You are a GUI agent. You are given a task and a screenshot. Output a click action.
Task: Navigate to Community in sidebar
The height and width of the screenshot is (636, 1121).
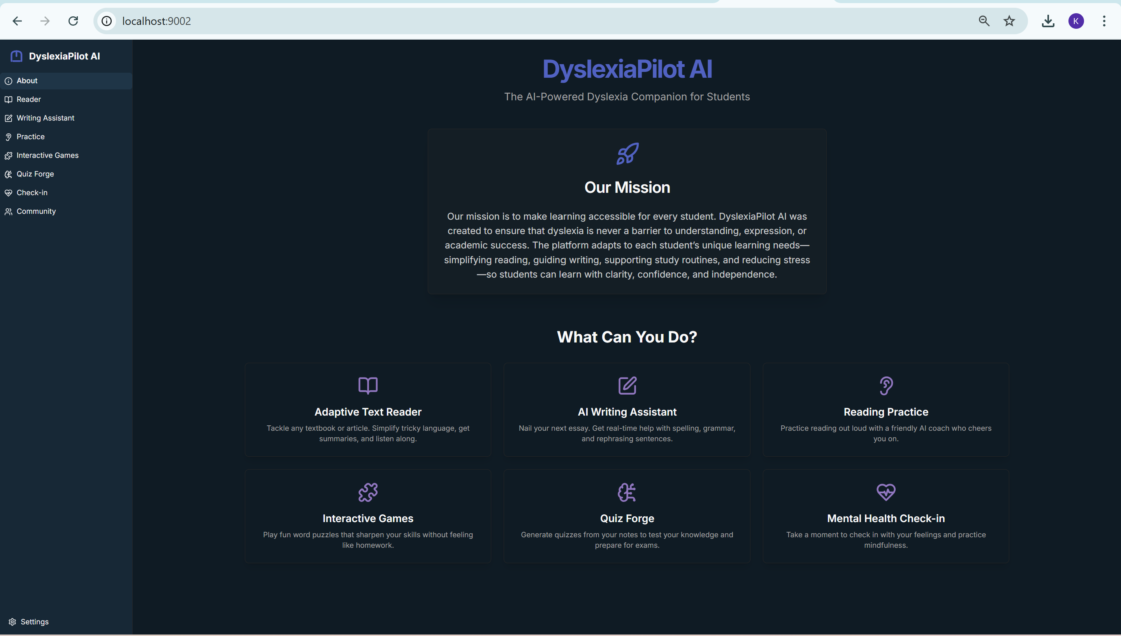[36, 211]
